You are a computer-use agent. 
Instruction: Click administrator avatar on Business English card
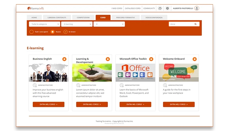(x=35, y=85)
